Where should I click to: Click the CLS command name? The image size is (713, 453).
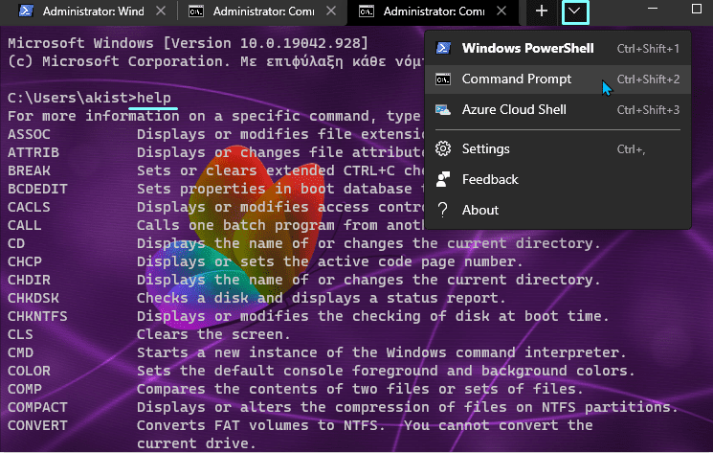(x=20, y=334)
